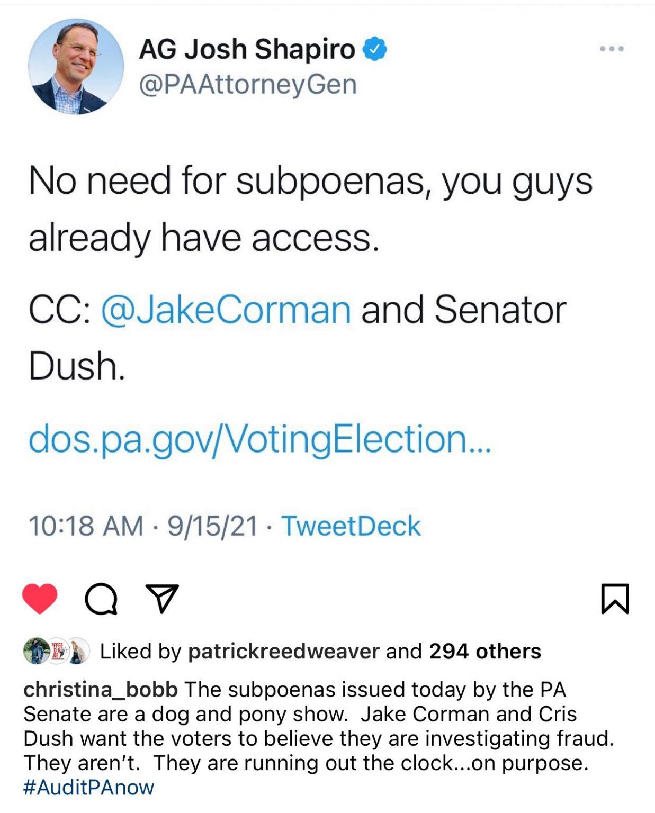Image resolution: width=655 pixels, height=813 pixels.
Task: Unlike the post via the red heart
Action: click(40, 599)
